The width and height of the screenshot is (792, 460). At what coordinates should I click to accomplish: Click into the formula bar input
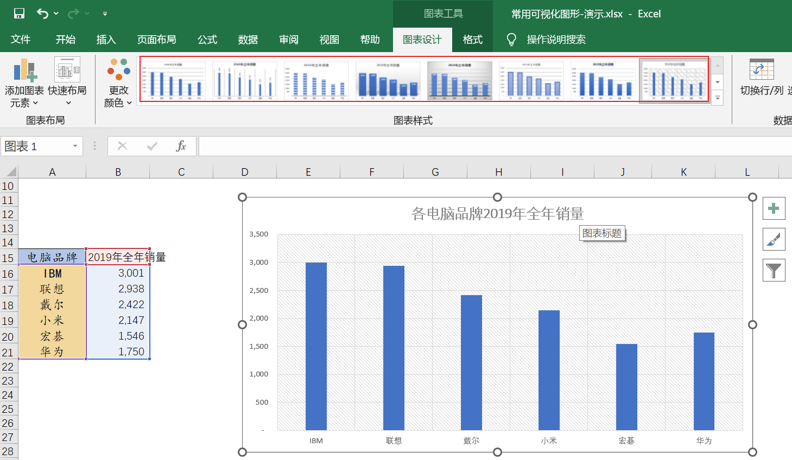[495, 146]
